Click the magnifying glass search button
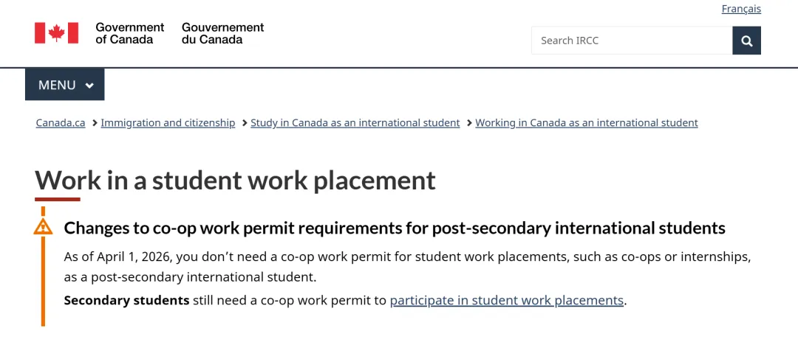The width and height of the screenshot is (798, 342). click(746, 41)
